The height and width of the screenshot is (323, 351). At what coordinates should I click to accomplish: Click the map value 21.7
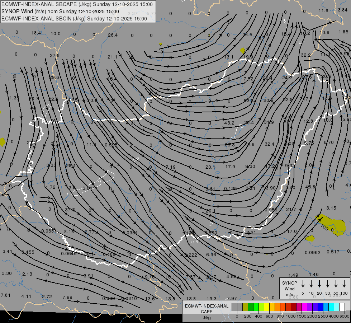[291, 209]
